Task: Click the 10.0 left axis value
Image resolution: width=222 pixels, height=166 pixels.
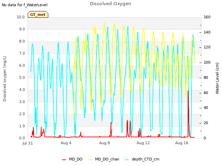Action: [21, 17]
